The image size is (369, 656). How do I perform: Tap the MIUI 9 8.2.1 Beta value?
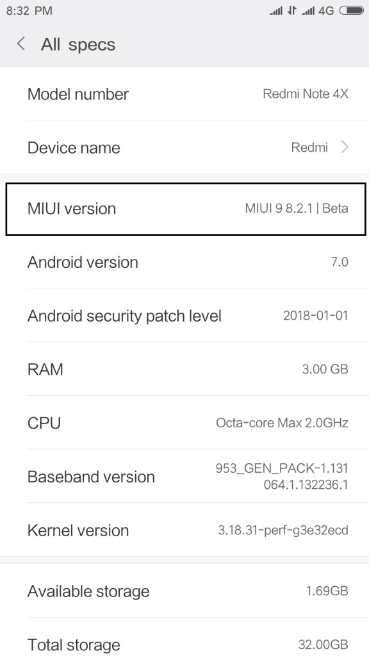tap(297, 208)
